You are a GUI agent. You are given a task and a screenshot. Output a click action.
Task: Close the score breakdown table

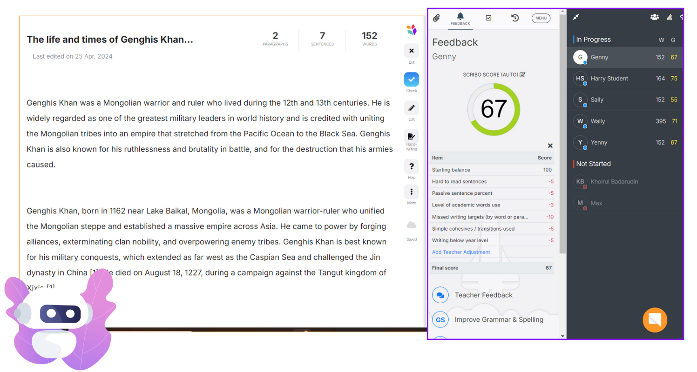(x=550, y=146)
